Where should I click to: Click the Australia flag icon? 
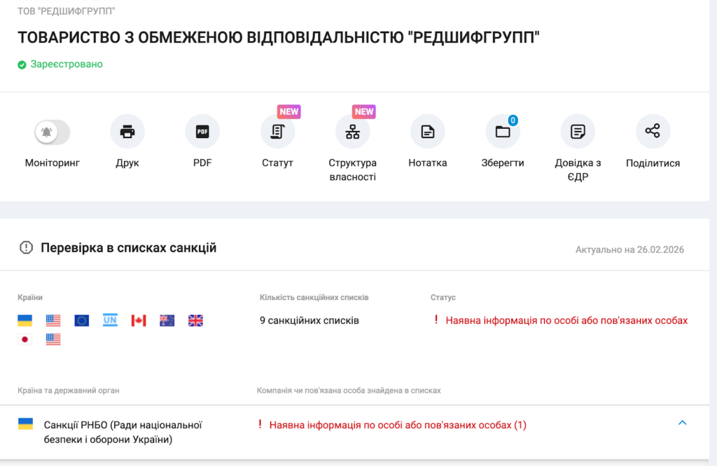point(167,321)
